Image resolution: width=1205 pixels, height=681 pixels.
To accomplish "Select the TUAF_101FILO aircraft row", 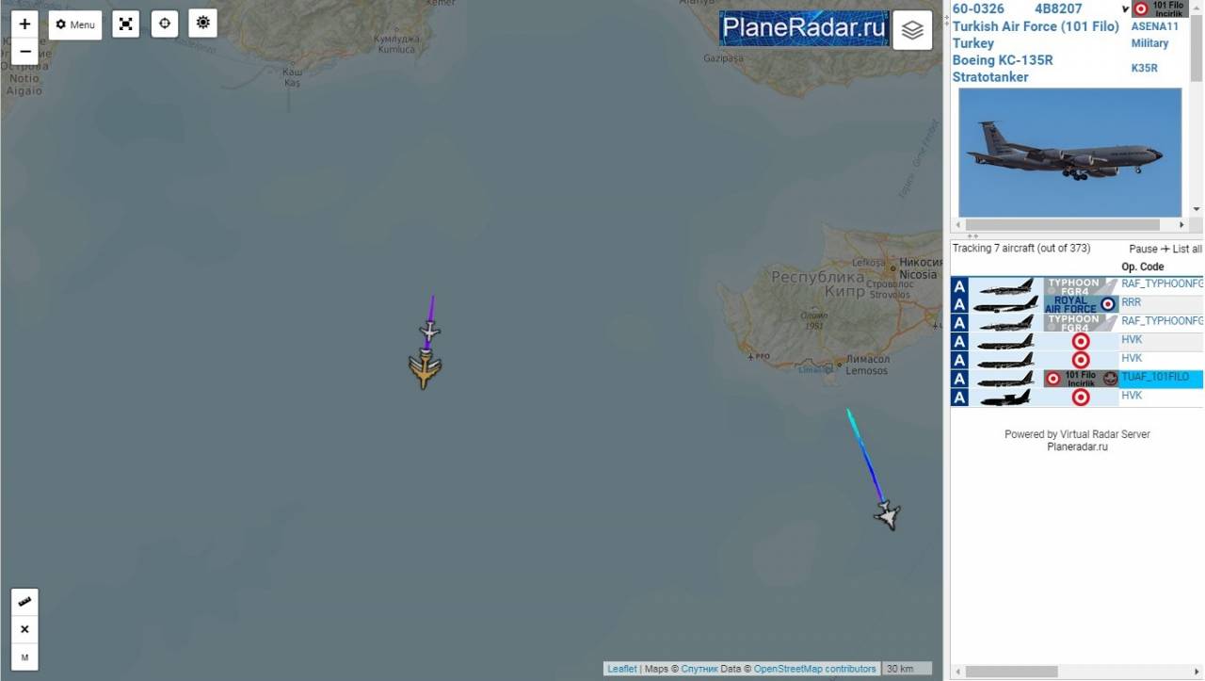I will [1077, 379].
